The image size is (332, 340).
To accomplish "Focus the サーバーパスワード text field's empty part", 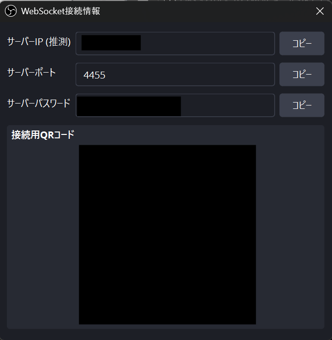I will point(227,105).
